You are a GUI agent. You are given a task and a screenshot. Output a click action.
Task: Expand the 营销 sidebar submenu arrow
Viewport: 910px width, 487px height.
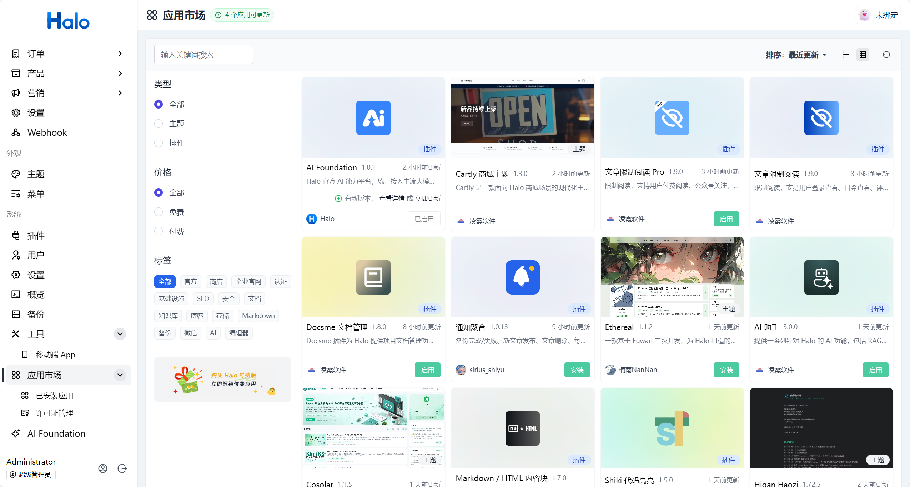(120, 93)
